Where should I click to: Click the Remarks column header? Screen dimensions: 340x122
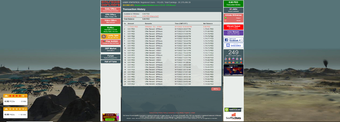click(x=148, y=24)
